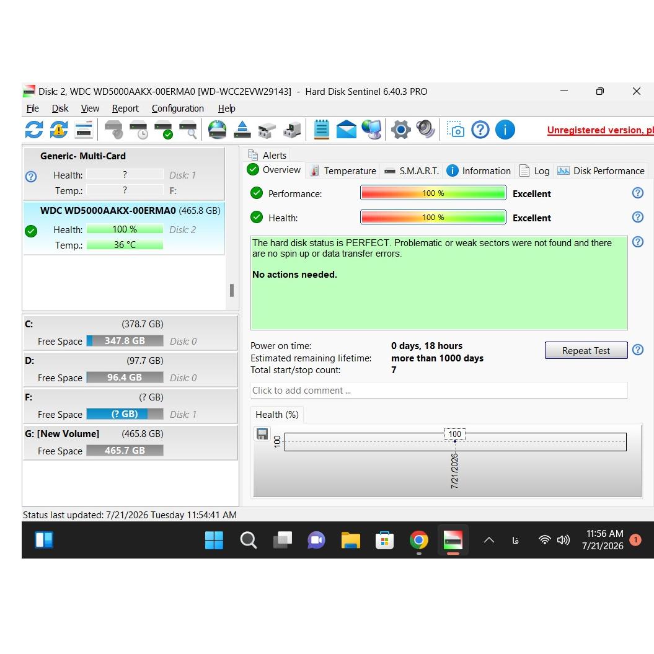Click the disk list panel toolbar icon
This screenshot has height=654, width=654.
tap(84, 130)
